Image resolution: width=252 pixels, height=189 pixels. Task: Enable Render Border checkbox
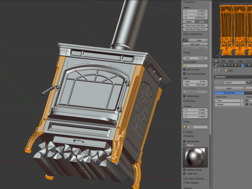point(184,96)
